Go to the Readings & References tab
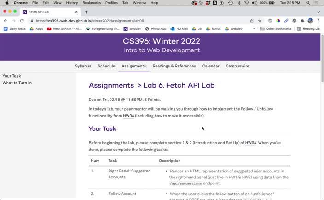Screen dimensions: 324x200 174,66
